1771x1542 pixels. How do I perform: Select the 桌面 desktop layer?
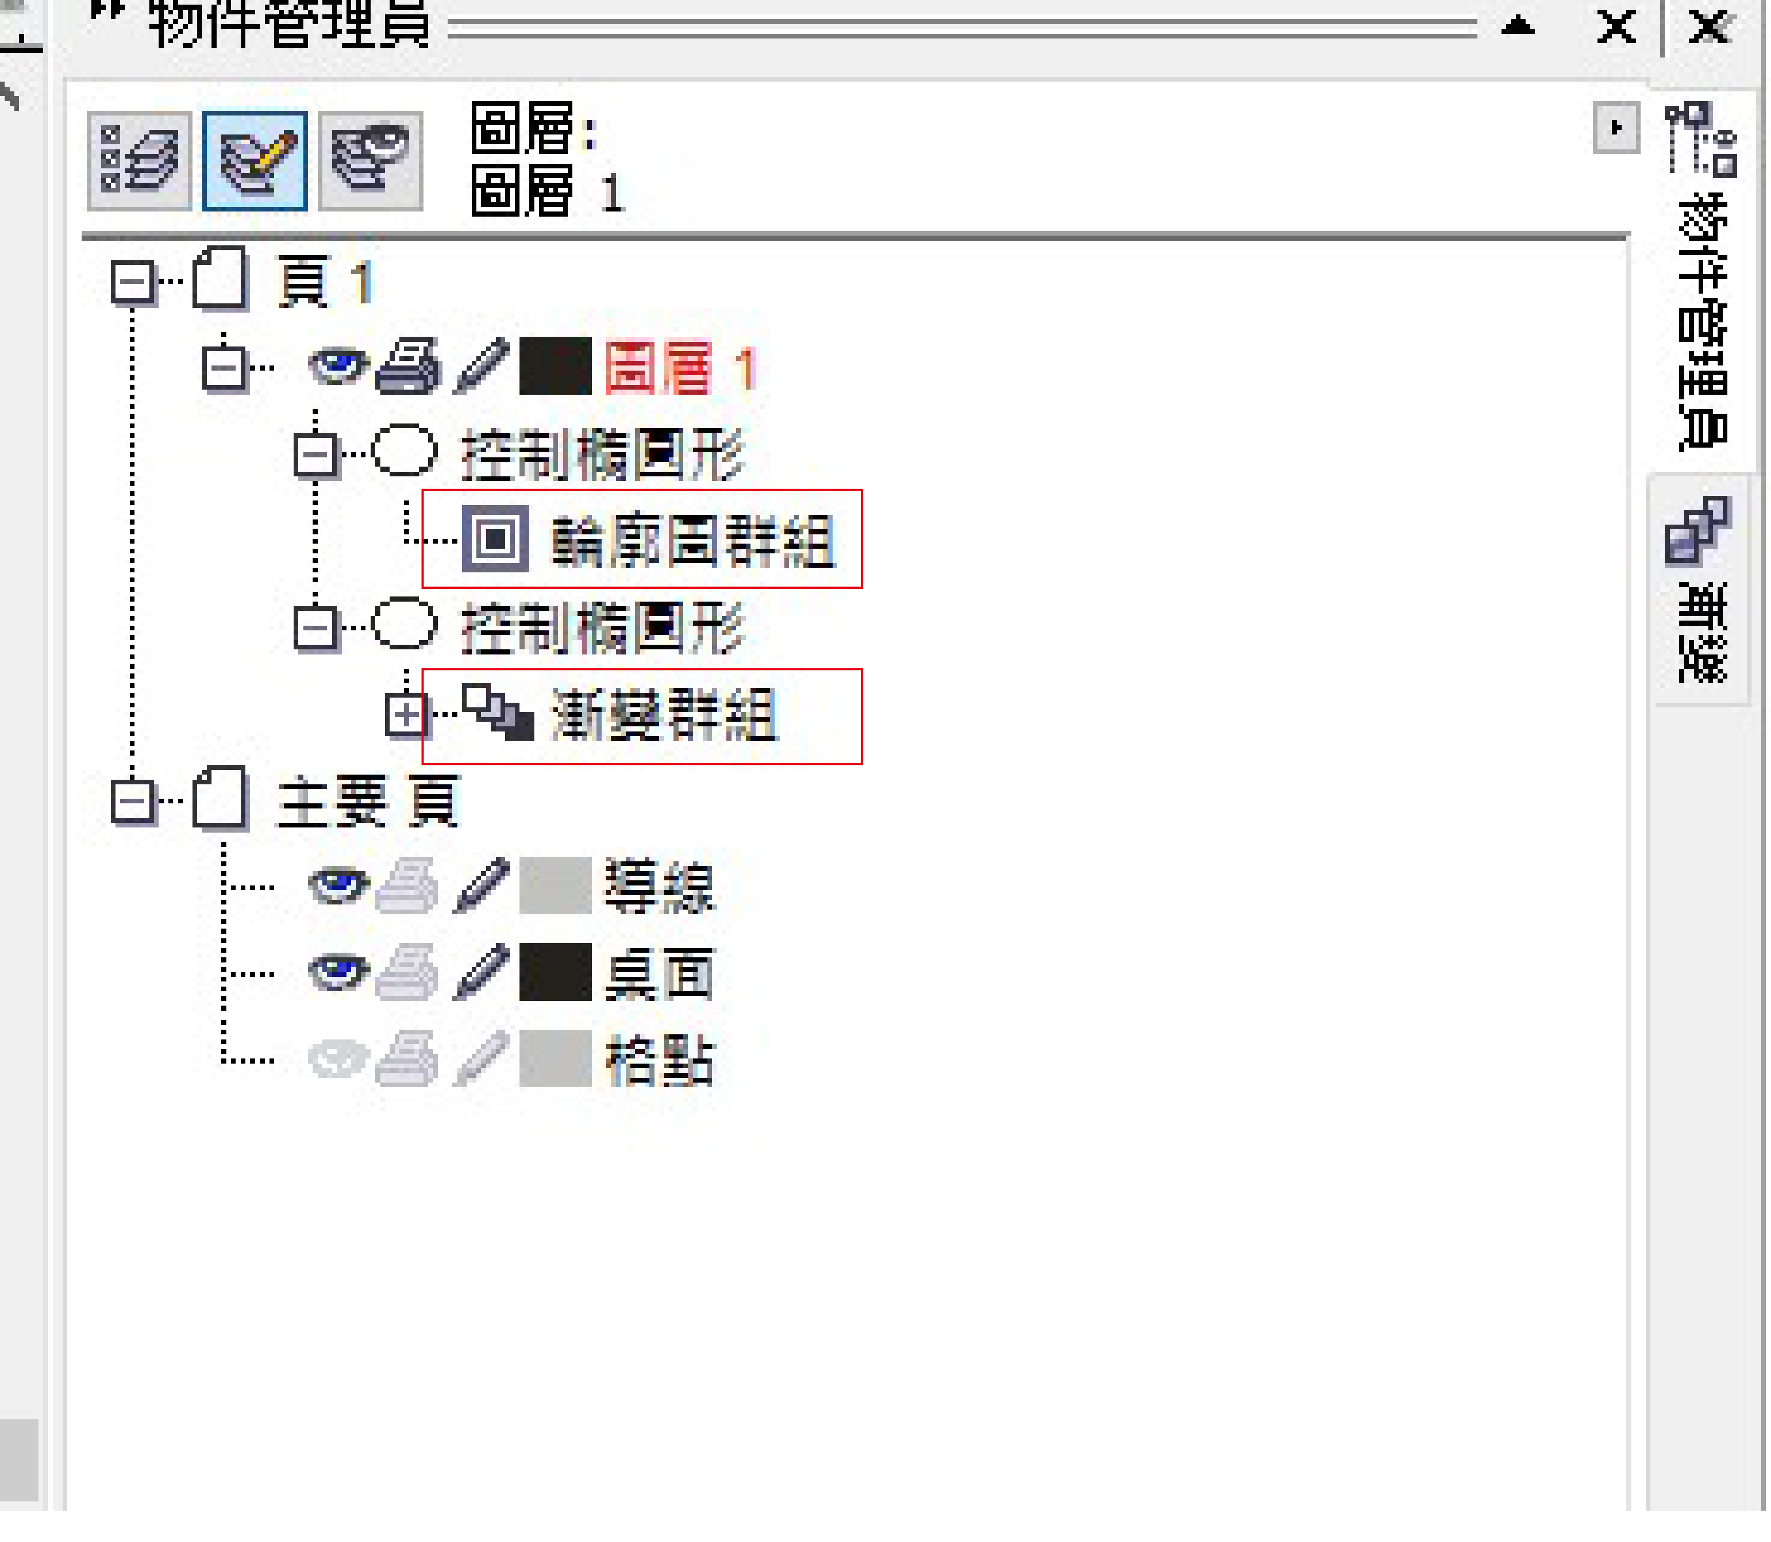661,975
